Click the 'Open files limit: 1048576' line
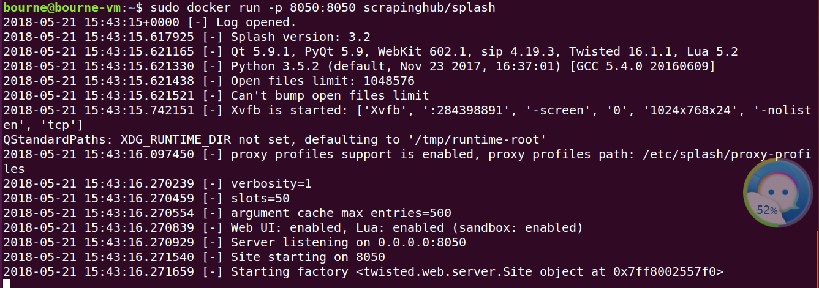Screen dimensions: 819x288 click(x=322, y=81)
